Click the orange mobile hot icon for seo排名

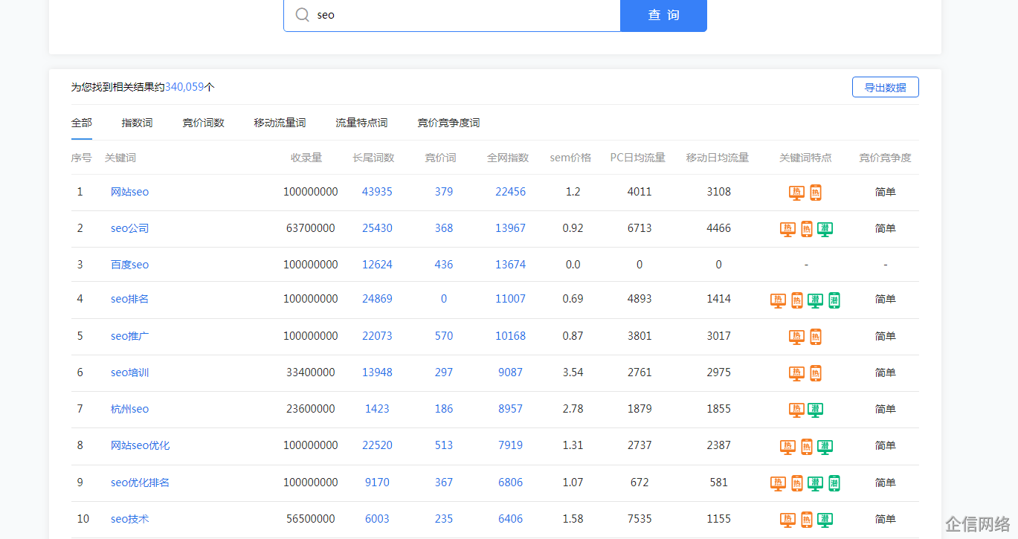[796, 300]
